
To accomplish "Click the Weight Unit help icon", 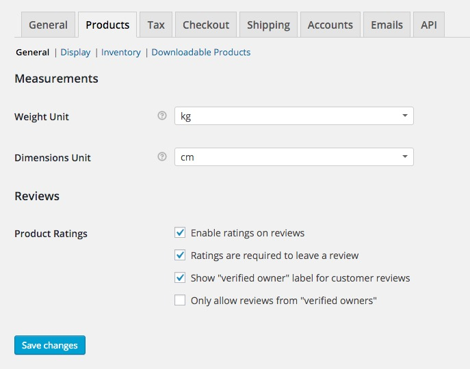I will point(162,116).
